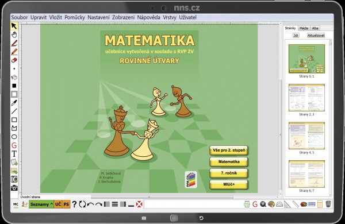Switch to the Stránky tab
Screen dimensions: 345x224
290,28
